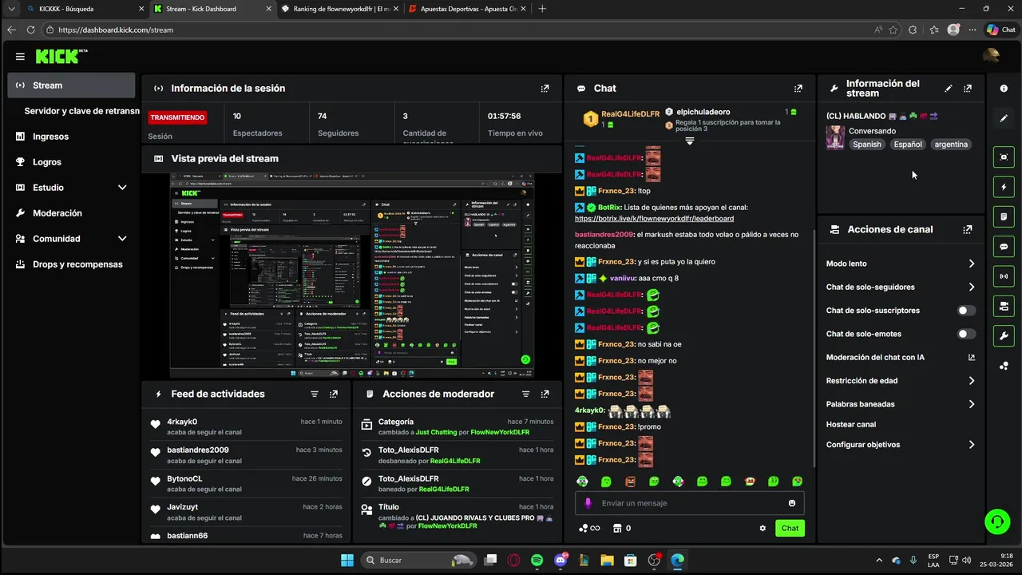Toggle the wrench widget in right sidebar

tap(1004, 336)
